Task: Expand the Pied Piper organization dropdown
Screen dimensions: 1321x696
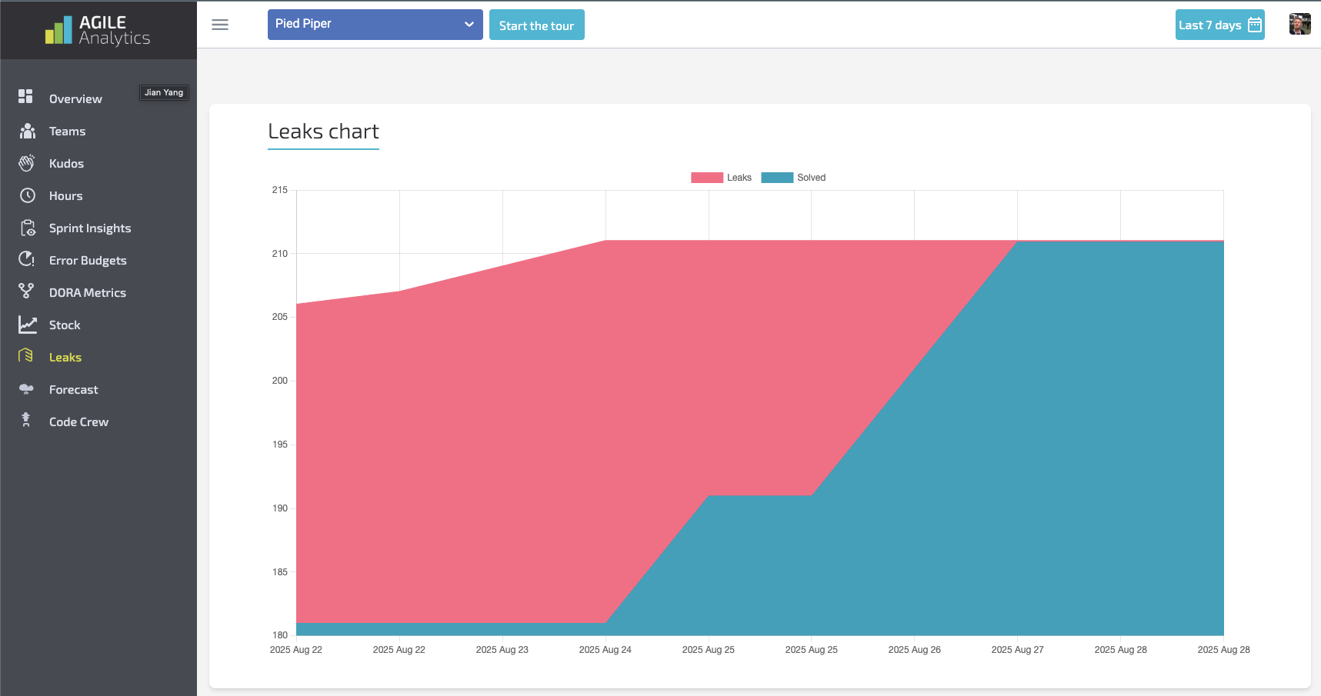Action: (375, 25)
